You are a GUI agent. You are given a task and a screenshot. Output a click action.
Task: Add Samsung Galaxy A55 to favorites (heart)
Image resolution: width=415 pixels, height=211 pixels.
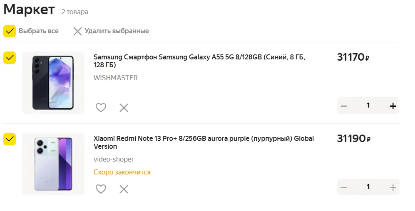[101, 108]
